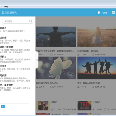Click the 18302 download count
This screenshot has width=116, height=116.
point(83,54)
